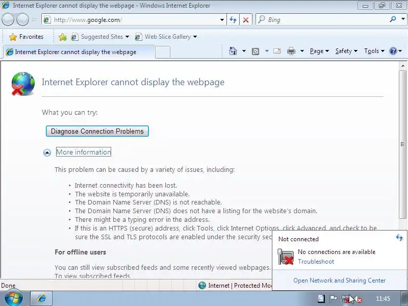This screenshot has height=306, width=408.
Task: Click Troubleshoot link in network popup
Action: click(316, 262)
